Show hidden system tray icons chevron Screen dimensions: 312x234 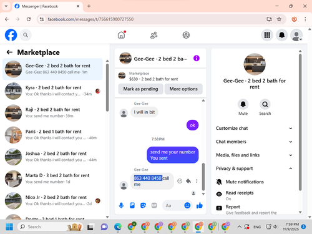[240, 227]
